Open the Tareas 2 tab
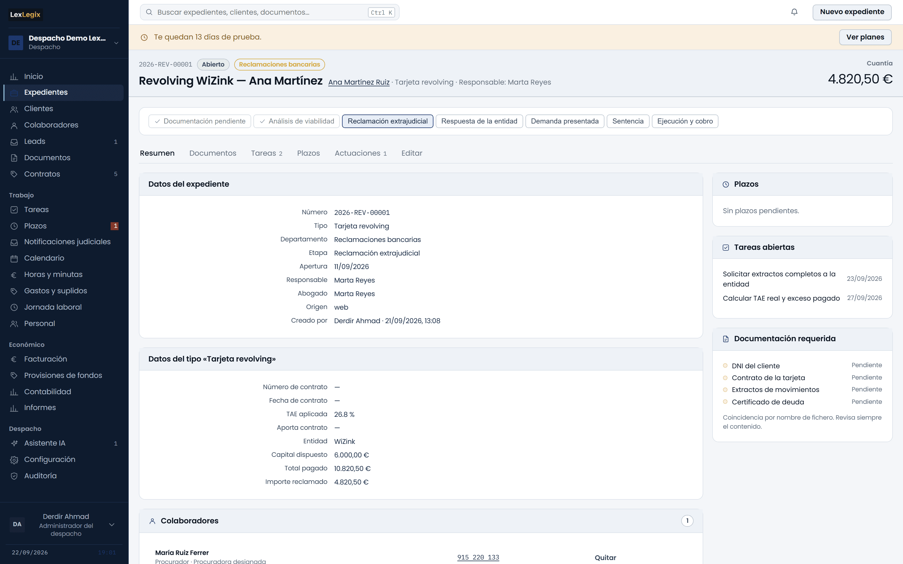Image resolution: width=903 pixels, height=564 pixels. [266, 153]
